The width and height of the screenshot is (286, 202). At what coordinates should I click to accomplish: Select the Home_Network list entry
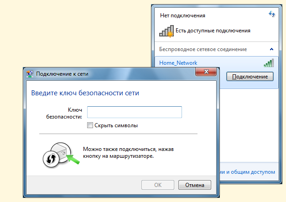(x=178, y=63)
